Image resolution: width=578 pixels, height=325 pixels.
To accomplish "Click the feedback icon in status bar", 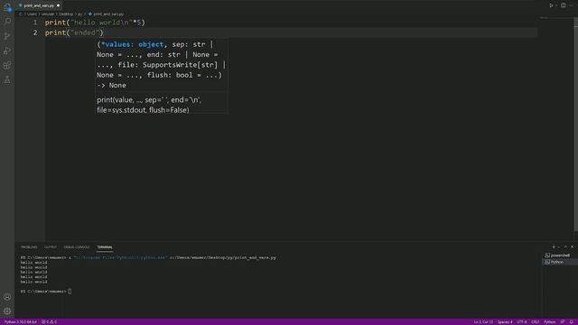I will [x=563, y=322].
